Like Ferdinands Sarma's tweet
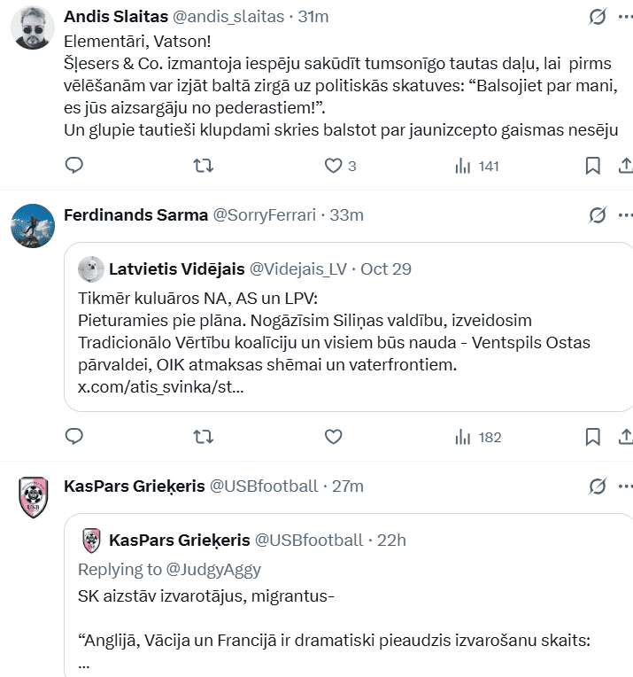This screenshot has height=677, width=633. click(333, 436)
